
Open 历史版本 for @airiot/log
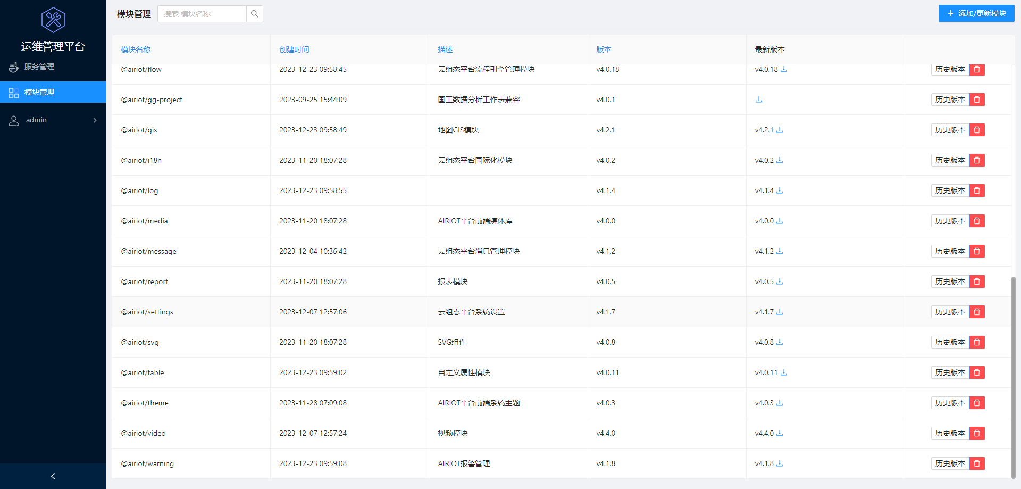click(950, 190)
